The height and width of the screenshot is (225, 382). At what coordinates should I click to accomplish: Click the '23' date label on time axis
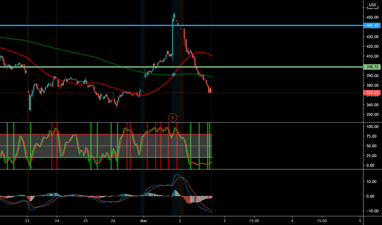27,221
